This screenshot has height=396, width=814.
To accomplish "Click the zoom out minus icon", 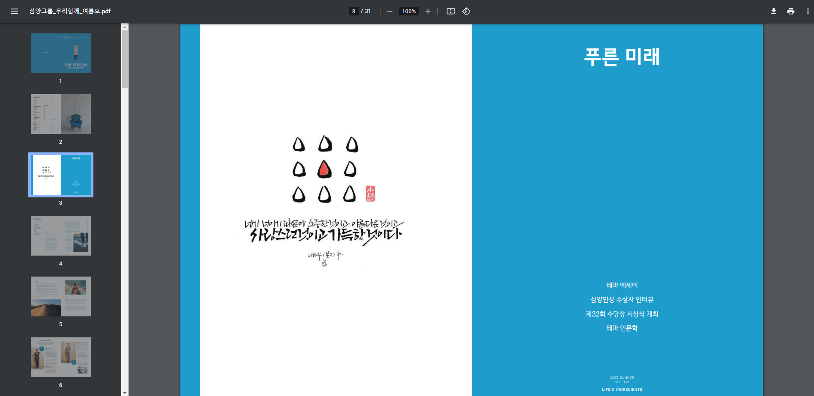I will (x=389, y=11).
